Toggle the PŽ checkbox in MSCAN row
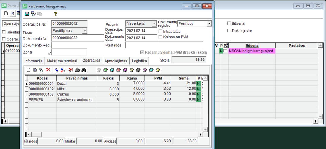The image size is (326, 149). click(225, 51)
